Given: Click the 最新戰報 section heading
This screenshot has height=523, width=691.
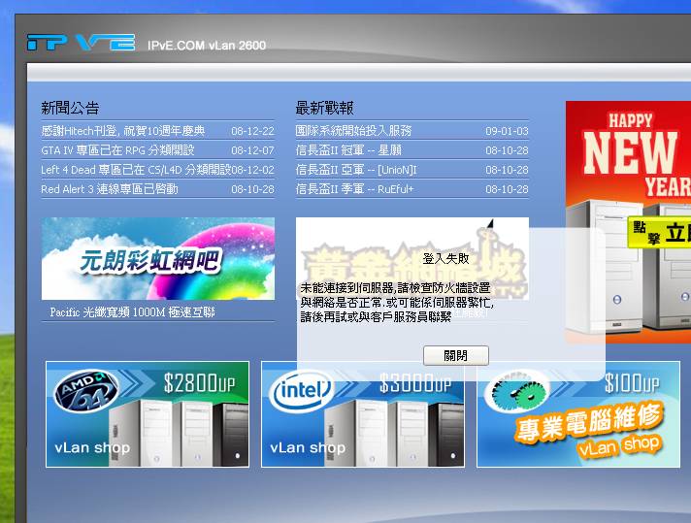Looking at the screenshot, I should coord(324,108).
